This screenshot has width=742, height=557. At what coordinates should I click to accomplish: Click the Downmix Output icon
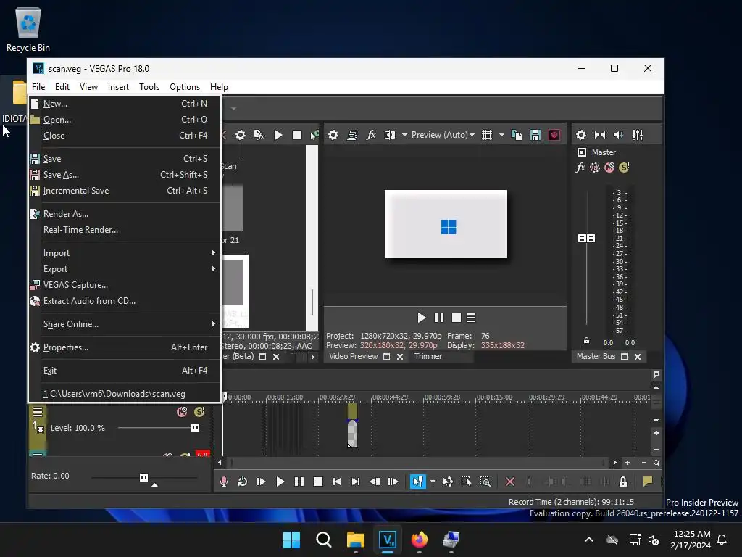point(600,135)
